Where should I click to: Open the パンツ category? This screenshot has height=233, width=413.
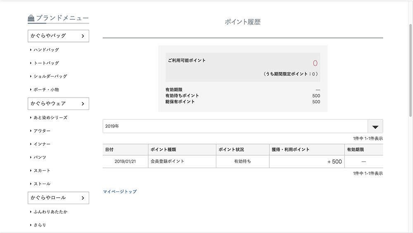[40, 157]
